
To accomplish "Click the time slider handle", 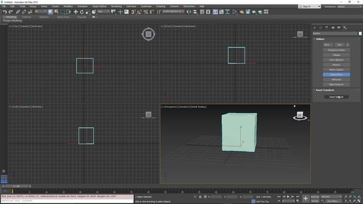I will pyautogui.click(x=16, y=186).
